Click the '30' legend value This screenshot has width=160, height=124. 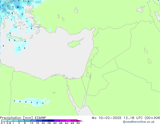click(55, 123)
